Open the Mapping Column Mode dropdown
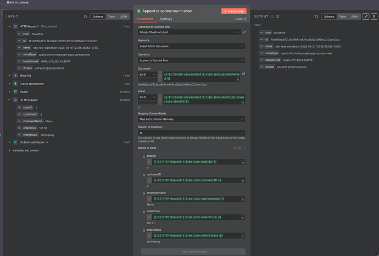This screenshot has width=379, height=256. 191,118
